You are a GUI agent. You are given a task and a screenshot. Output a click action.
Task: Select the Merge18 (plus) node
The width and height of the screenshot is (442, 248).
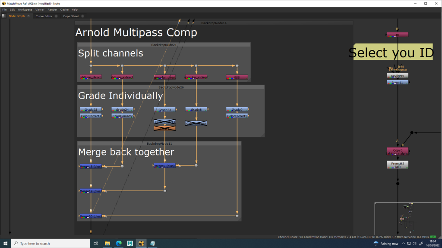pos(91,167)
